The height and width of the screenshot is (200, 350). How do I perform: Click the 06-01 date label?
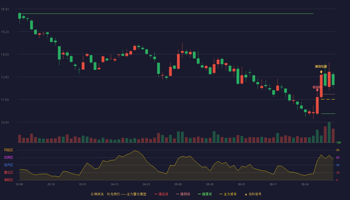click(241, 184)
